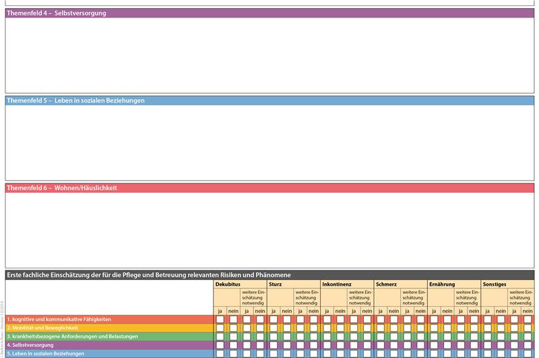This screenshot has height=358, width=539.
Task: Check first Sonstiges 'ja' box in kognitive Fähigkeiten row
Action: 488,319
